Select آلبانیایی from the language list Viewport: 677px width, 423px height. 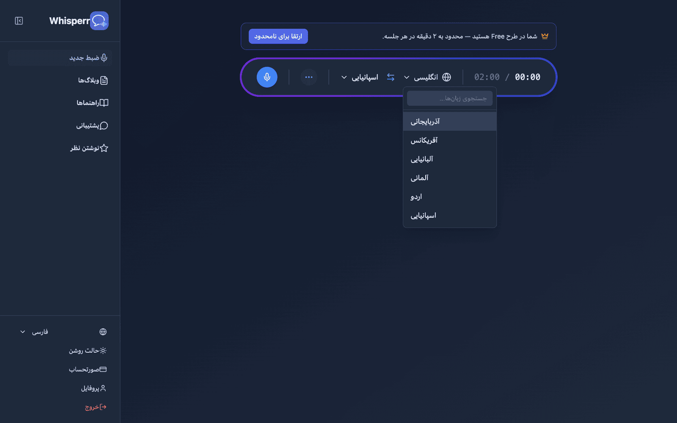pos(450,159)
